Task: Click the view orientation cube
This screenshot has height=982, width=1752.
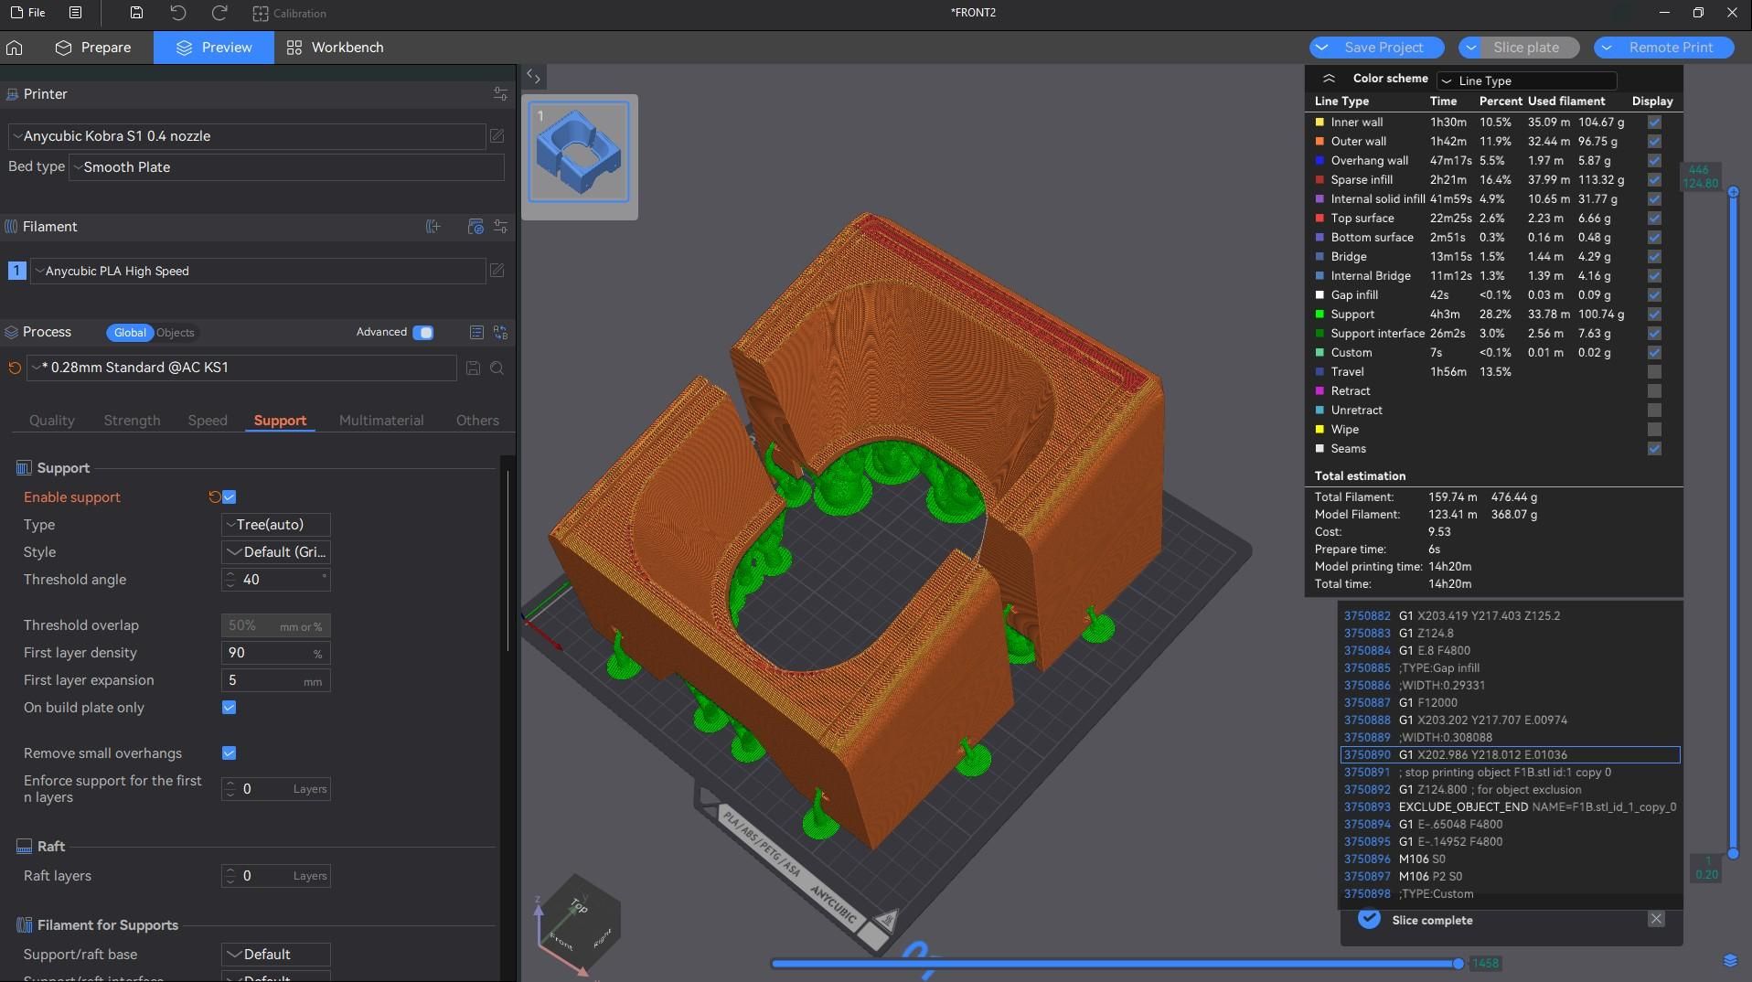Action: coord(579,922)
